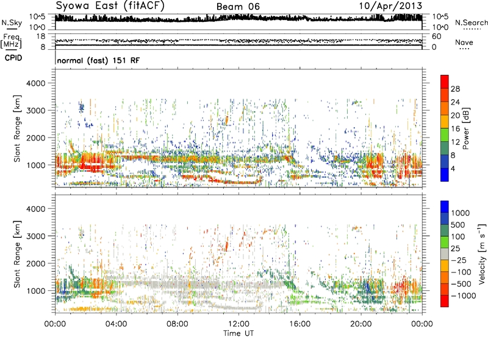Select the "2000" tick in the power panel

(36, 137)
